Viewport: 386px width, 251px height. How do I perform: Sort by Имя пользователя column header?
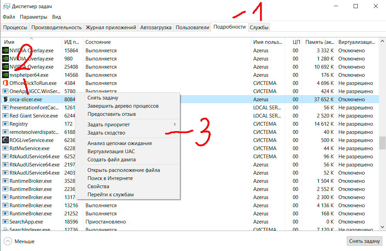(268, 42)
